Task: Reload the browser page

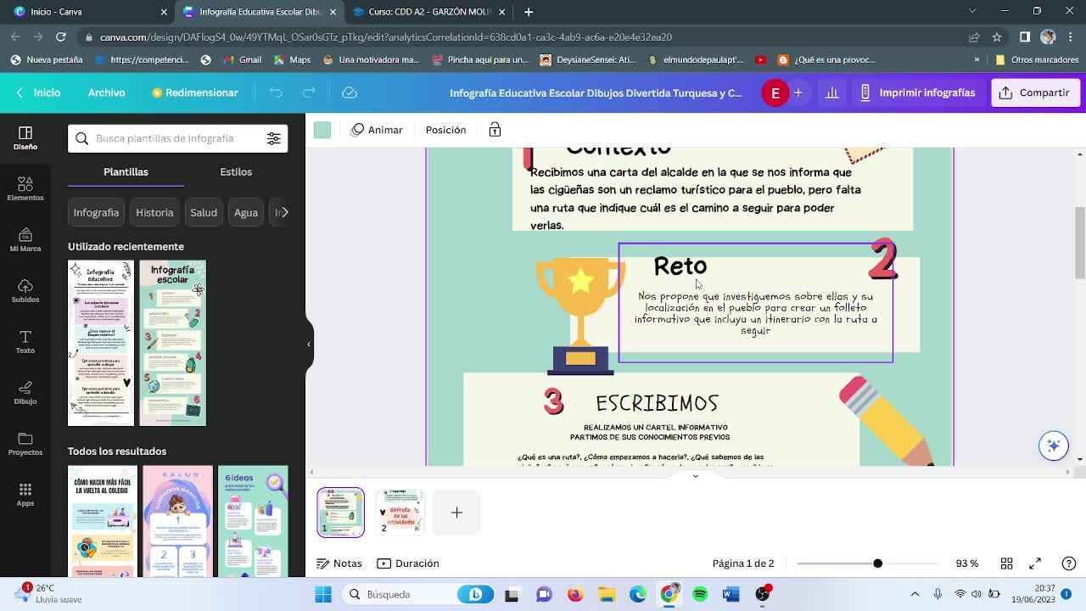Action: point(61,36)
